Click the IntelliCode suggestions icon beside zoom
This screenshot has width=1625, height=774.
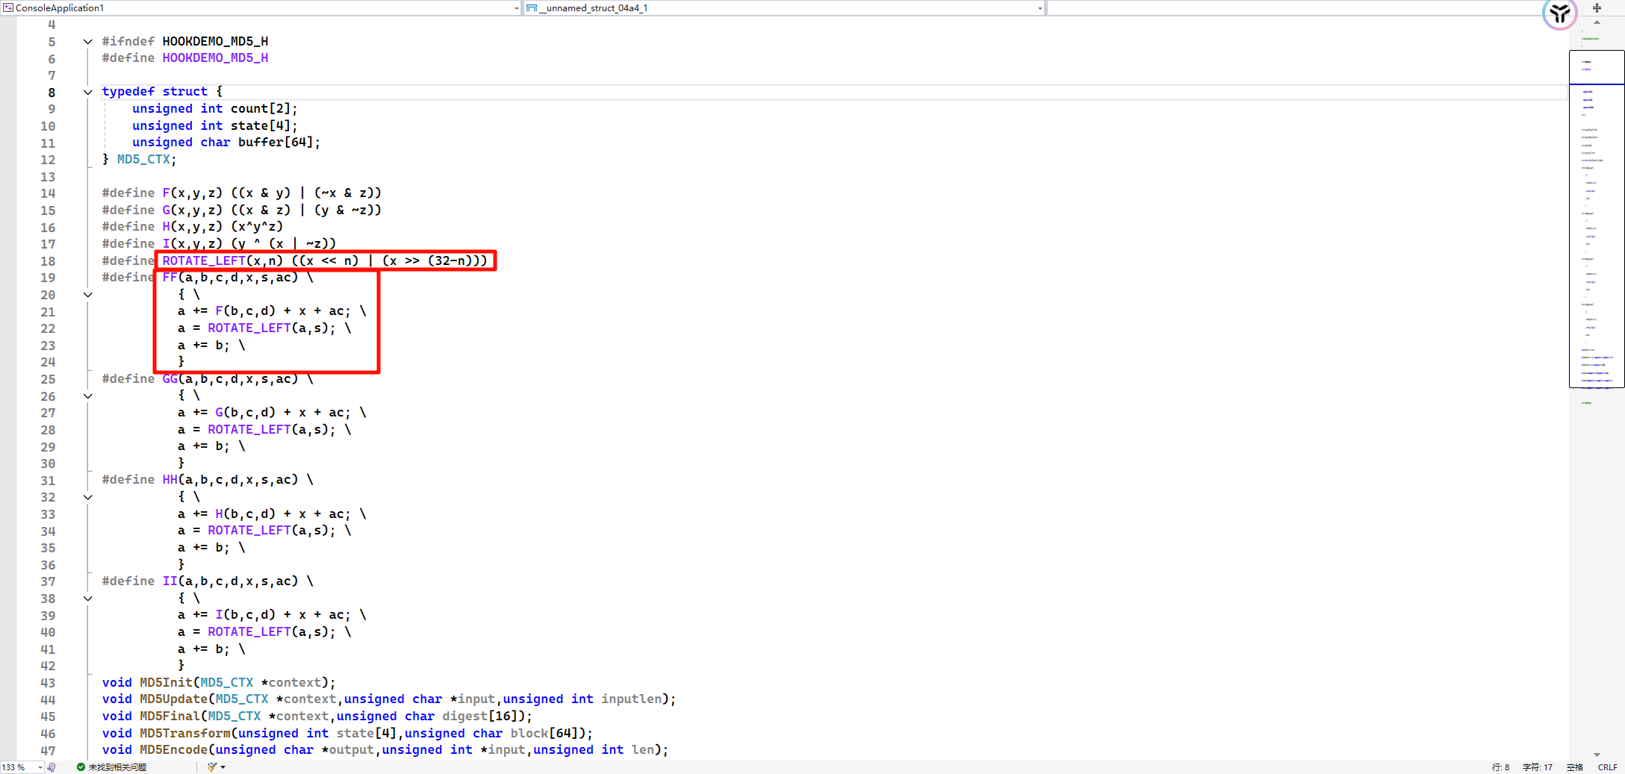pyautogui.click(x=52, y=767)
